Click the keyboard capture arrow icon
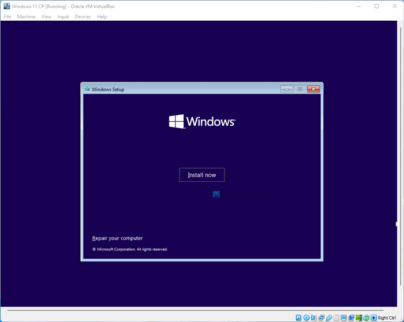The width and height of the screenshot is (404, 322). point(373,317)
